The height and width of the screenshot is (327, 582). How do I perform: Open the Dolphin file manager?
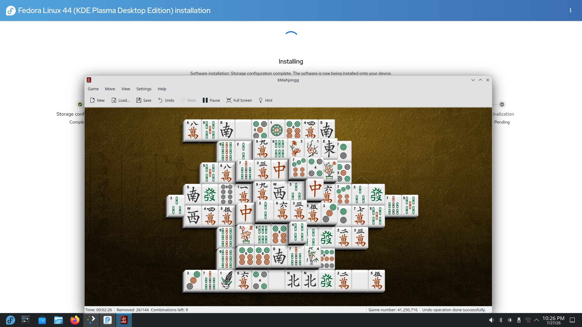click(59, 320)
